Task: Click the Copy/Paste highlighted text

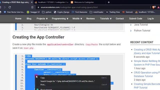Action: (x=91, y=44)
